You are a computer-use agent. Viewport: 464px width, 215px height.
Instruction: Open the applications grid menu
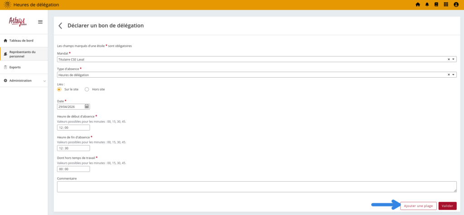[446, 5]
